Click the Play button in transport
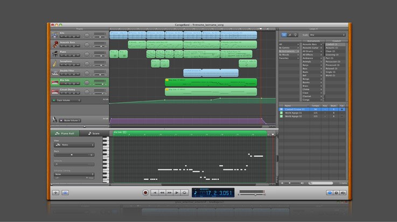Screen dimensions: 397x222 click(177, 192)
